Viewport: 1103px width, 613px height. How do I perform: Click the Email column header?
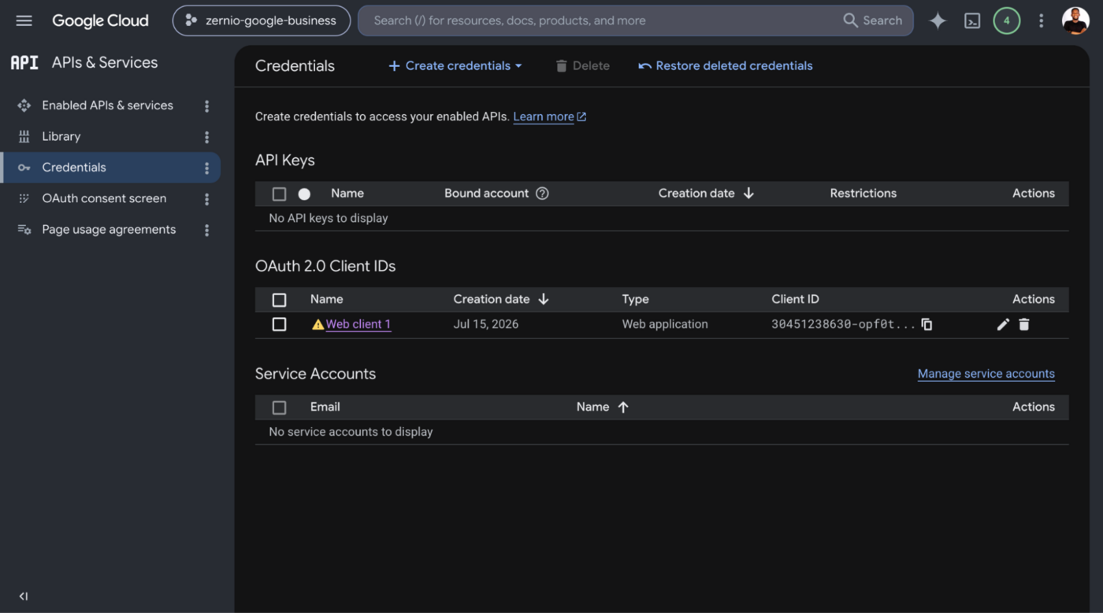(325, 407)
